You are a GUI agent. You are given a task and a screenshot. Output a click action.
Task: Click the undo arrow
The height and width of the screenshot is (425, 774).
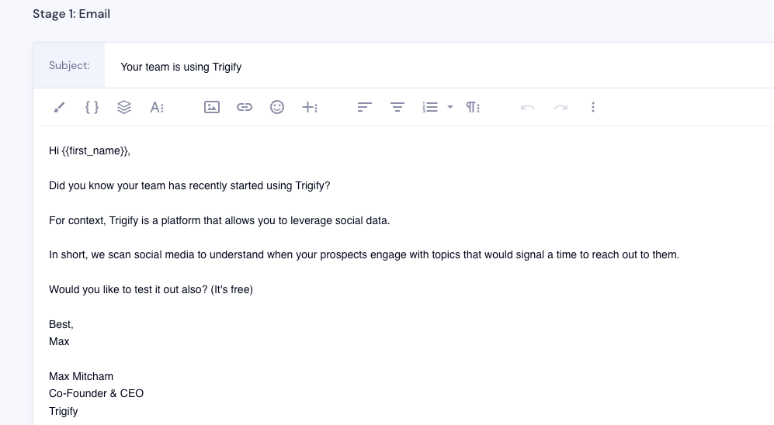(528, 107)
